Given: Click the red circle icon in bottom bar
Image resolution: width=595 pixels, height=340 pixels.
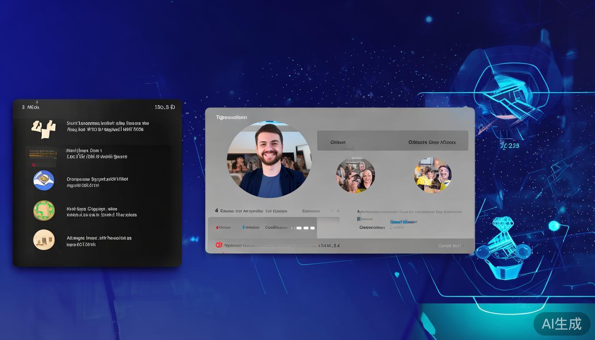Looking at the screenshot, I should 218,245.
